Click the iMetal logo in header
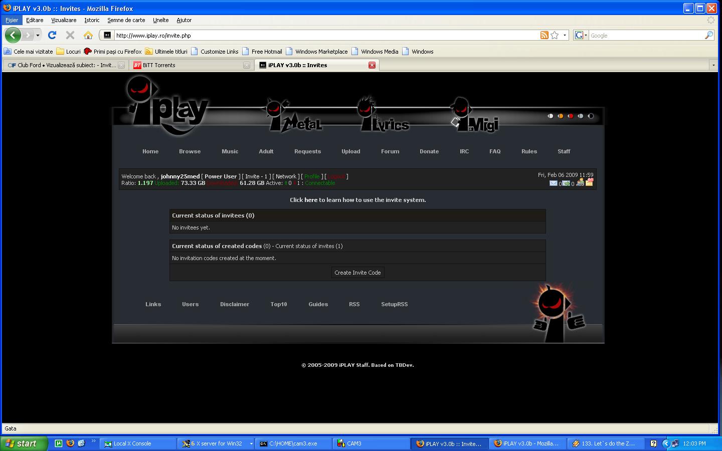The image size is (722, 451). (293, 118)
